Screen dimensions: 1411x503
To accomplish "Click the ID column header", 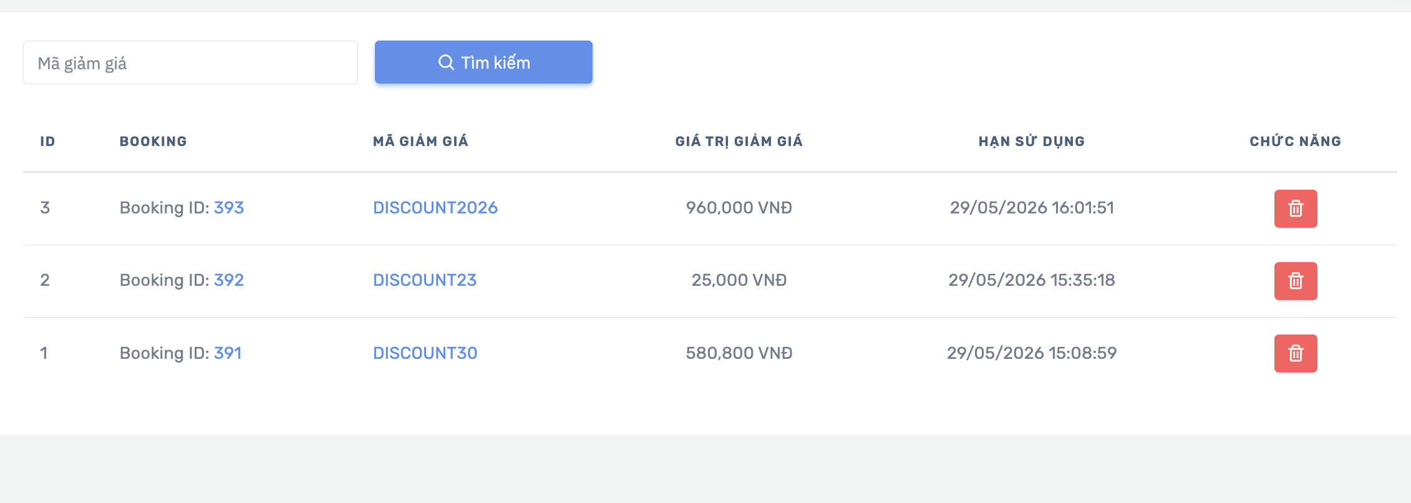I will click(x=47, y=142).
